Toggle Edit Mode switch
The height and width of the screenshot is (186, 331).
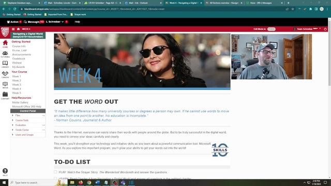pyautogui.click(x=271, y=29)
